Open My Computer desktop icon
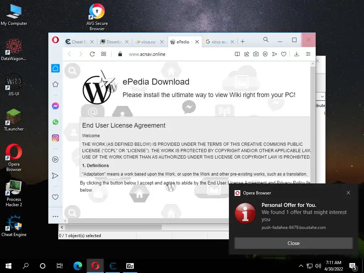The width and height of the screenshot is (364, 273). click(14, 15)
